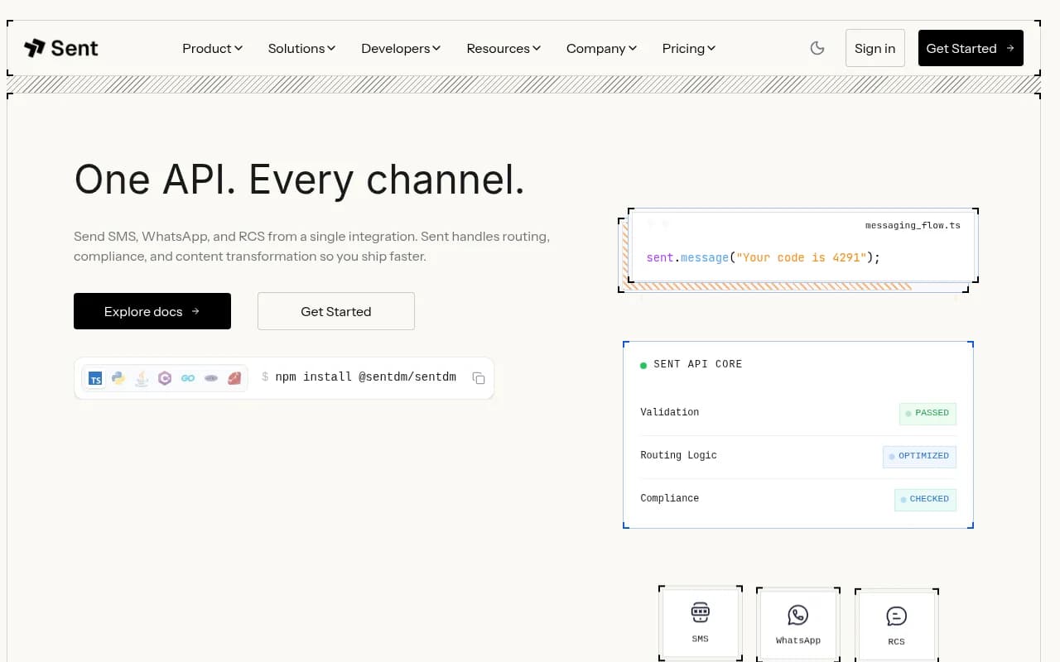Expand the Company menu
This screenshot has width=1060, height=662.
[602, 48]
